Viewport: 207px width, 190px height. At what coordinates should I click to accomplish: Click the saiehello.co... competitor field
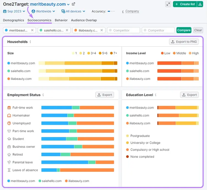[54, 30]
